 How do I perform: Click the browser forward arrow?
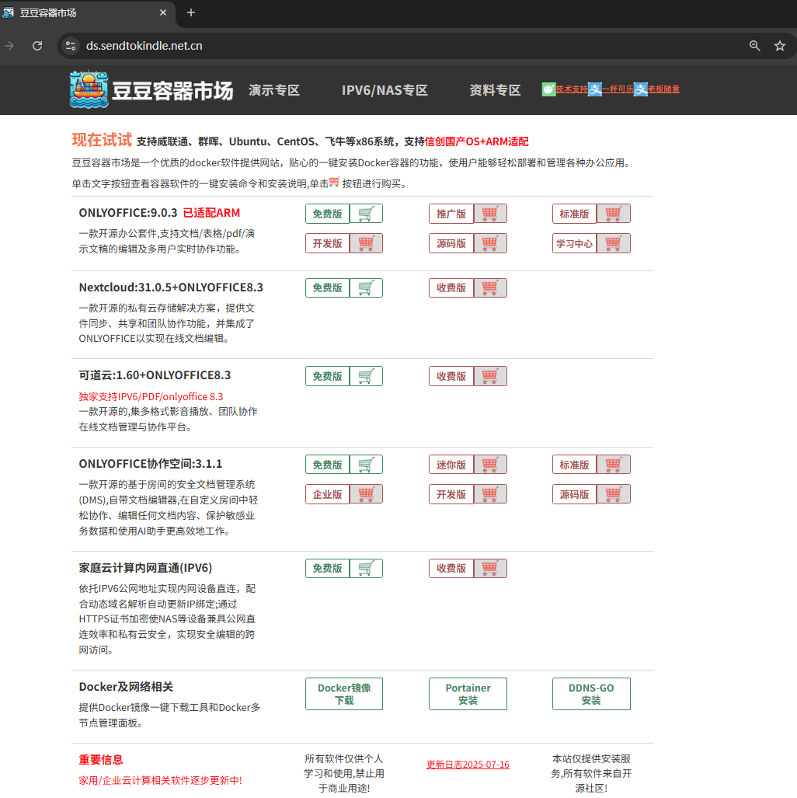[x=9, y=46]
